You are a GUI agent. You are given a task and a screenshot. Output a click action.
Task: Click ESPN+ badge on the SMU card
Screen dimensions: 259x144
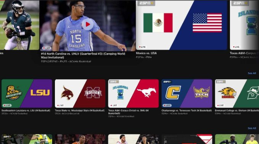[x=114, y=82]
